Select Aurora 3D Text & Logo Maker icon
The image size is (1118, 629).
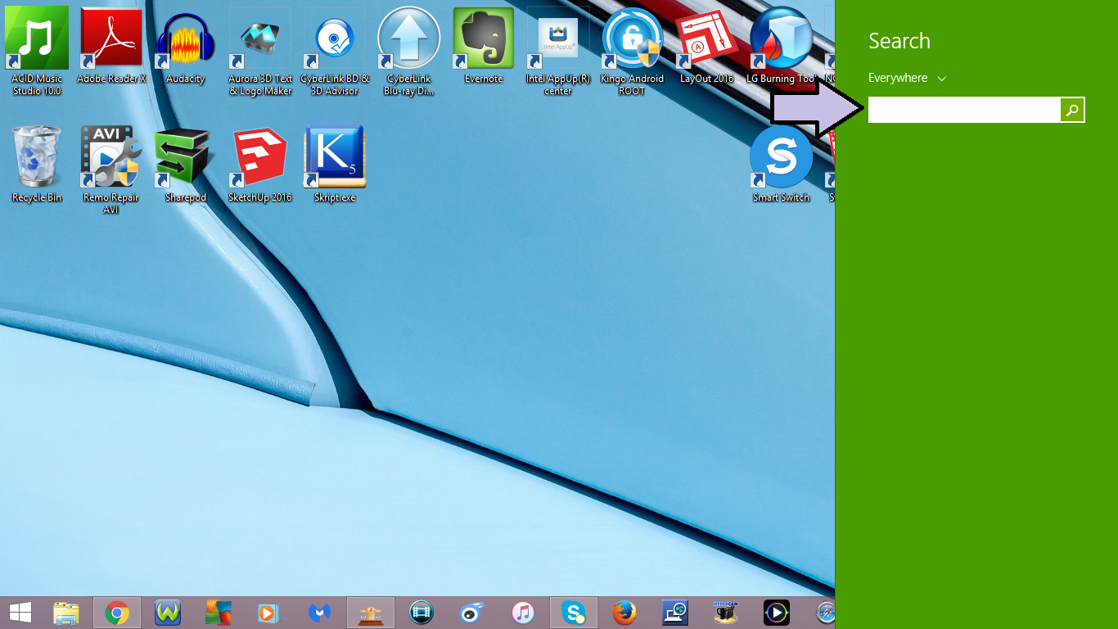pos(260,51)
